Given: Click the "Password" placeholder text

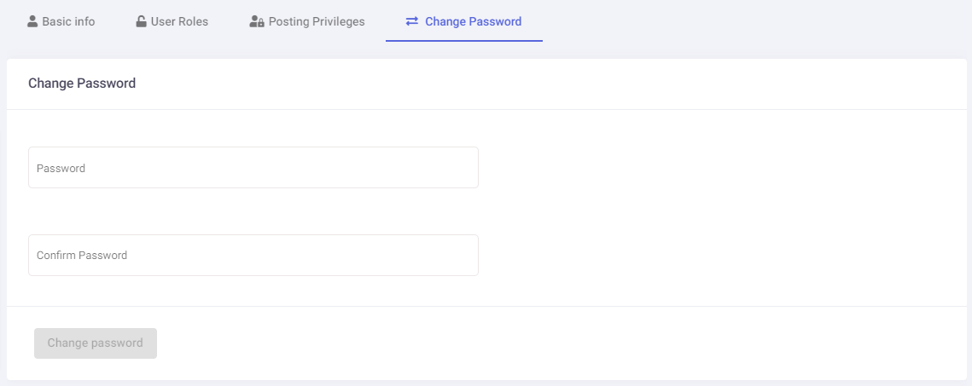Looking at the screenshot, I should [x=61, y=169].
